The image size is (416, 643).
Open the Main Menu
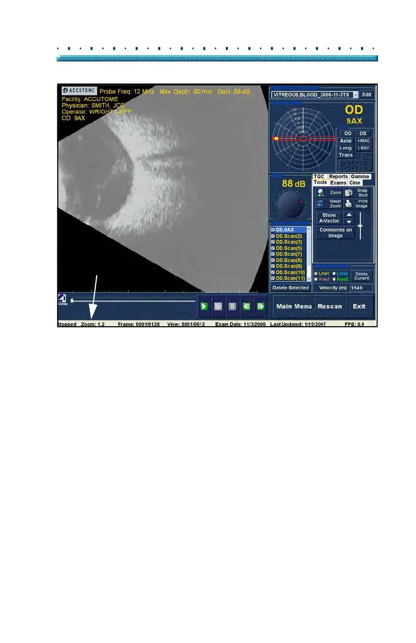pyautogui.click(x=294, y=306)
